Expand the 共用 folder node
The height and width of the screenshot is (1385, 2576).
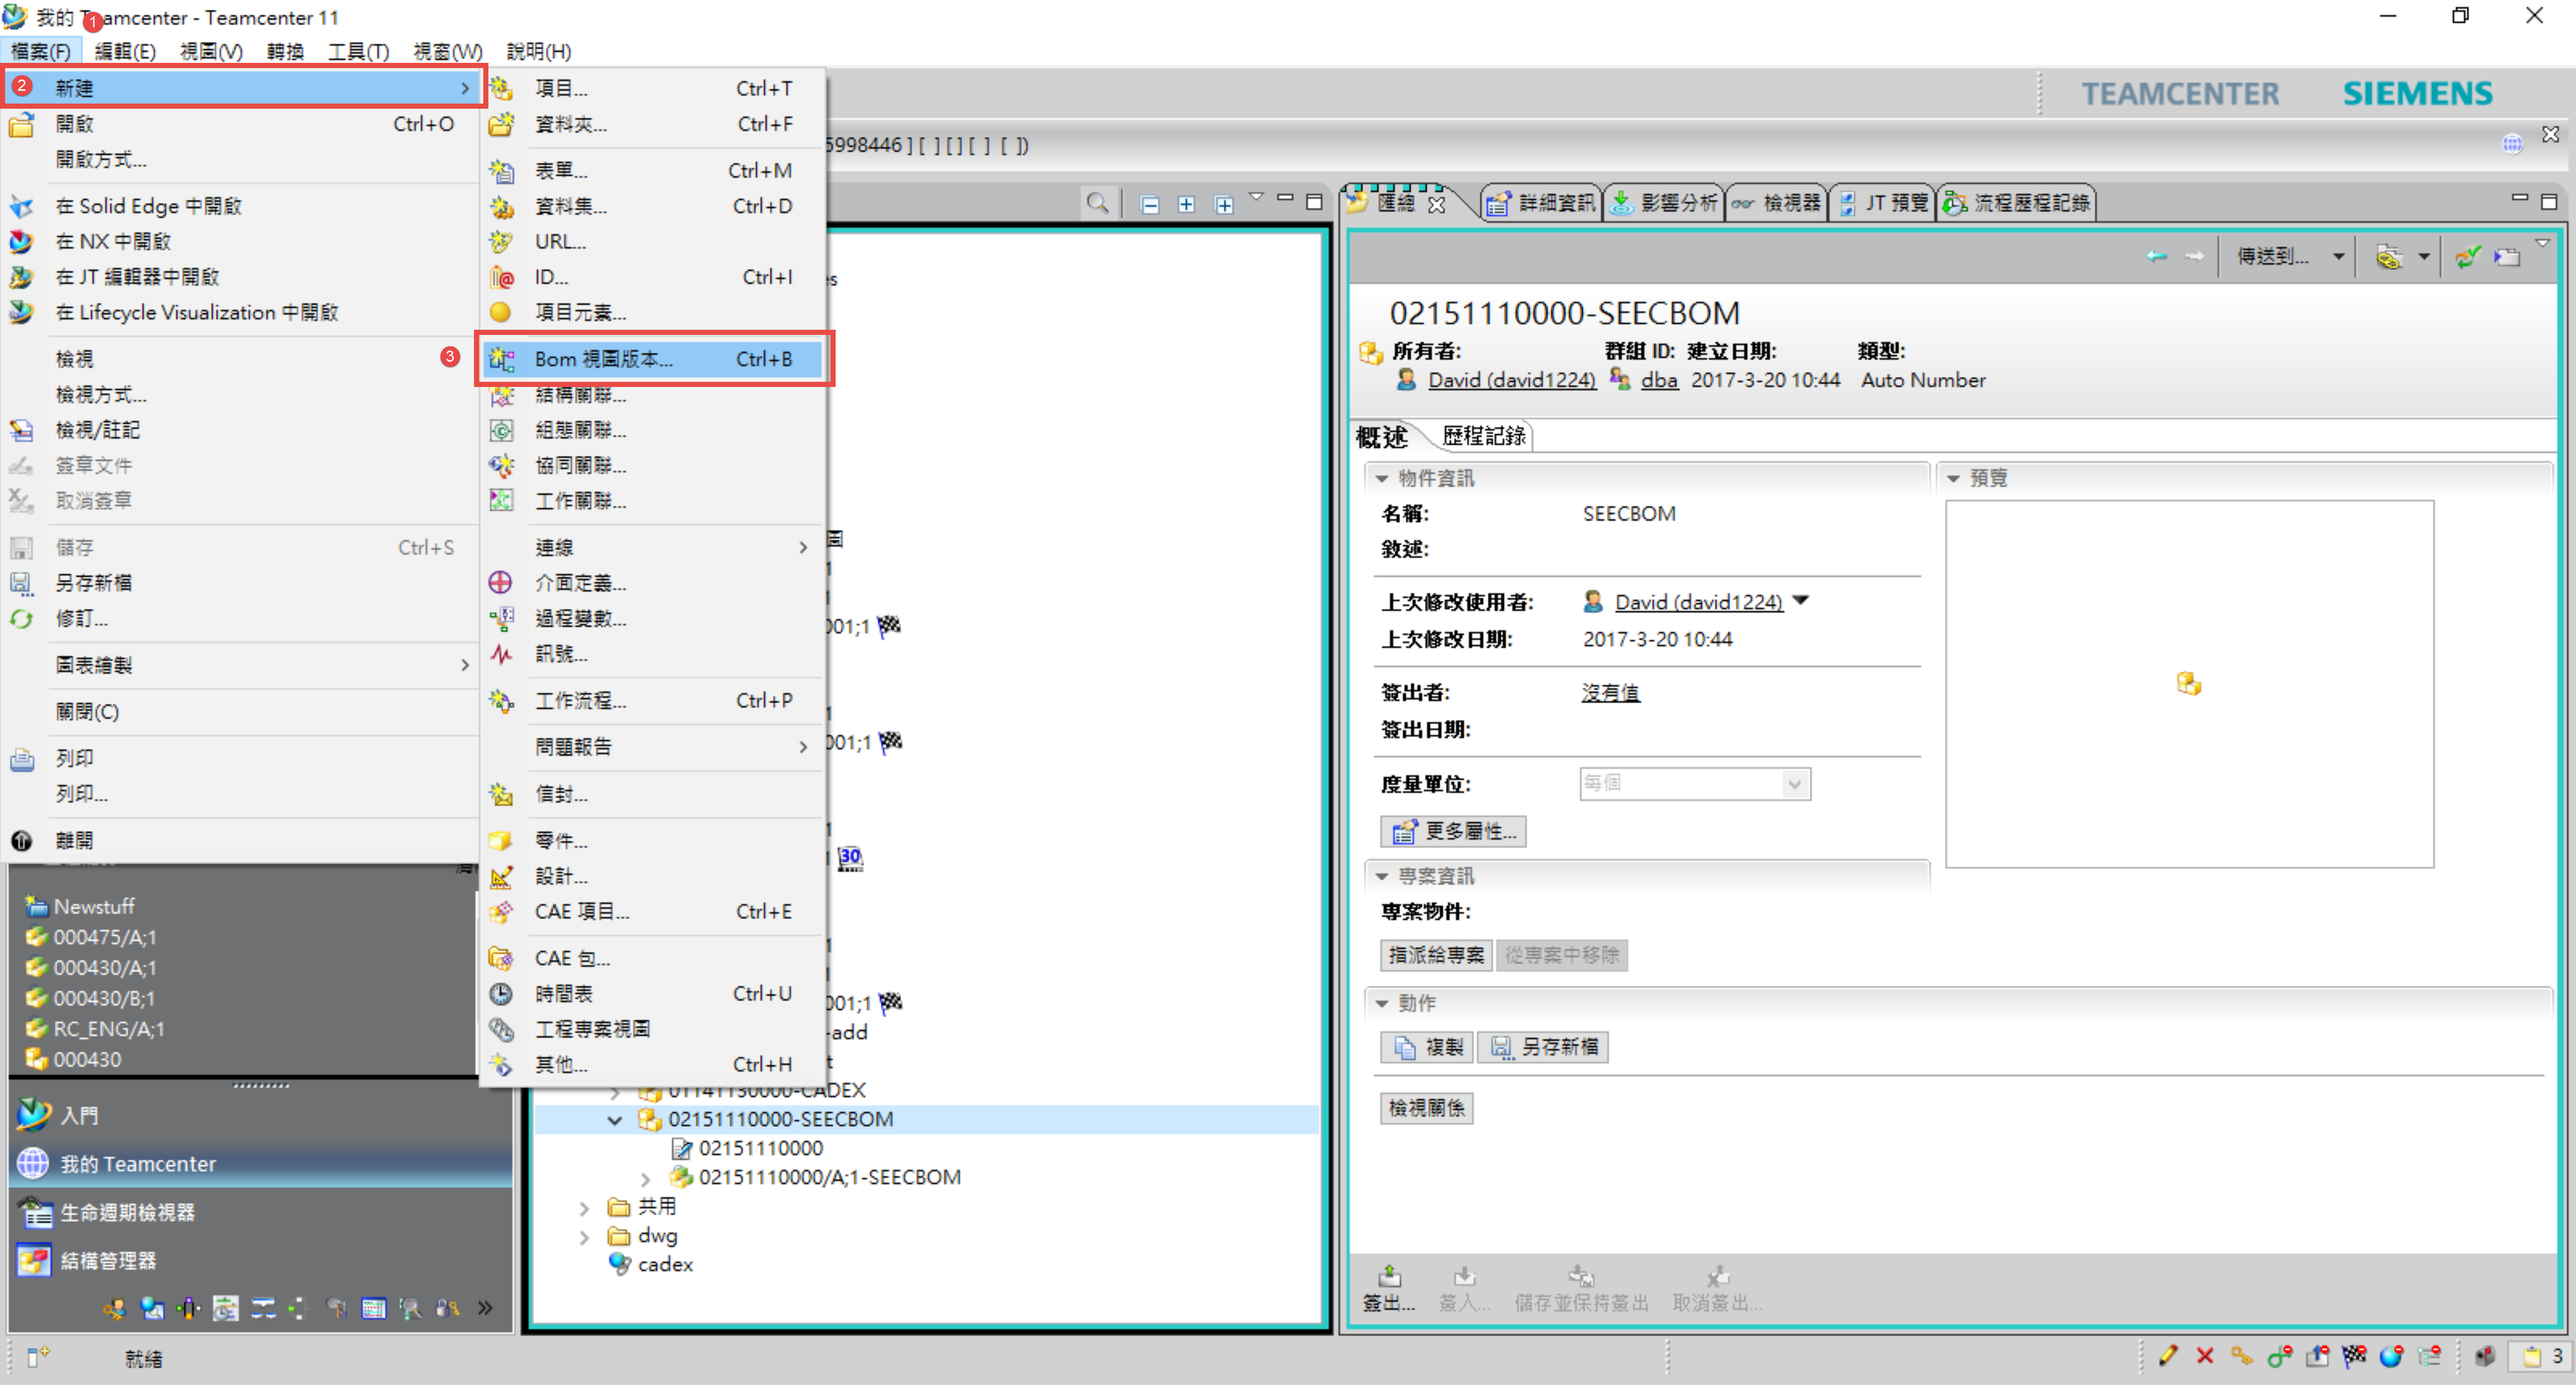click(x=585, y=1208)
